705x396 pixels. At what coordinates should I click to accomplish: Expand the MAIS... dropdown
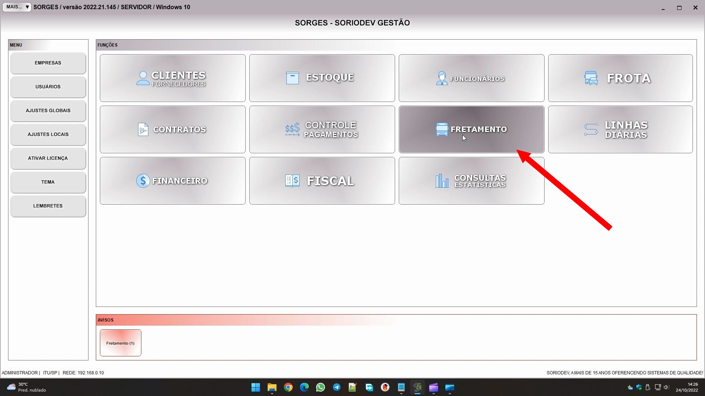17,7
